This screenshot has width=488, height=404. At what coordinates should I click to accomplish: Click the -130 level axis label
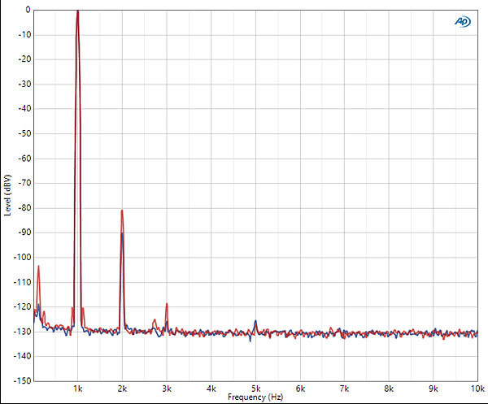coord(23,332)
